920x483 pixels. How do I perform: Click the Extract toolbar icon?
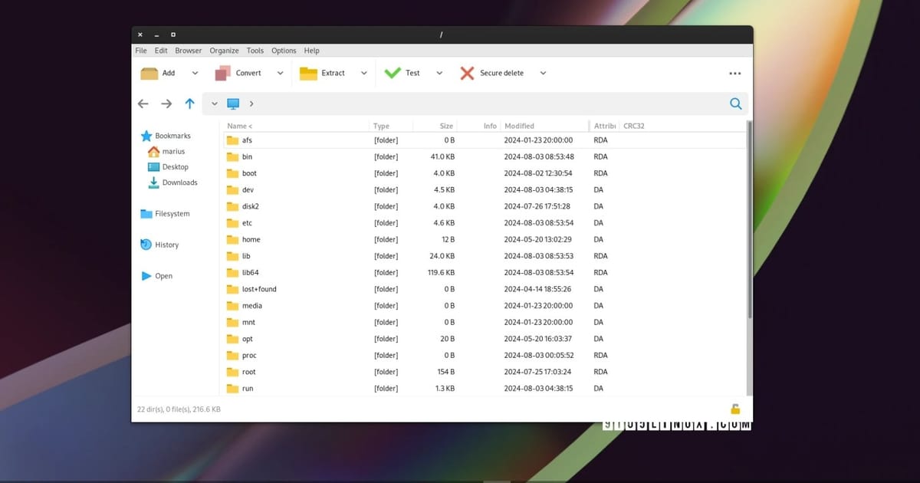308,73
